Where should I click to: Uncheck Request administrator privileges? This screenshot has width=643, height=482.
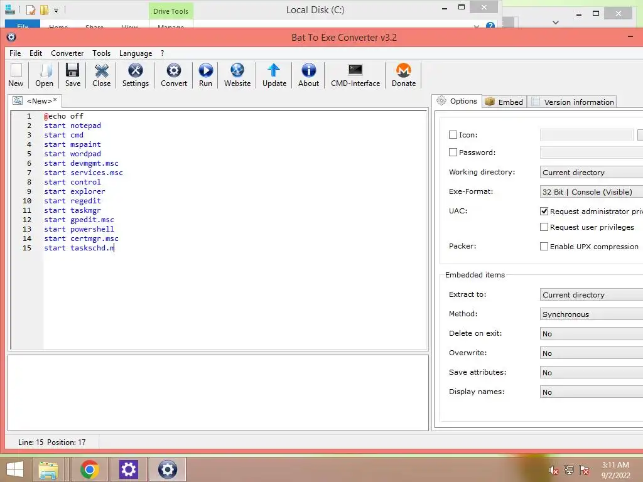pyautogui.click(x=544, y=211)
